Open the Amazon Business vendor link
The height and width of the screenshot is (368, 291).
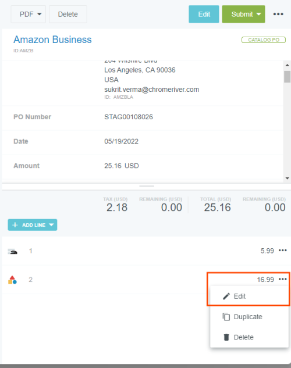pyautogui.click(x=52, y=40)
